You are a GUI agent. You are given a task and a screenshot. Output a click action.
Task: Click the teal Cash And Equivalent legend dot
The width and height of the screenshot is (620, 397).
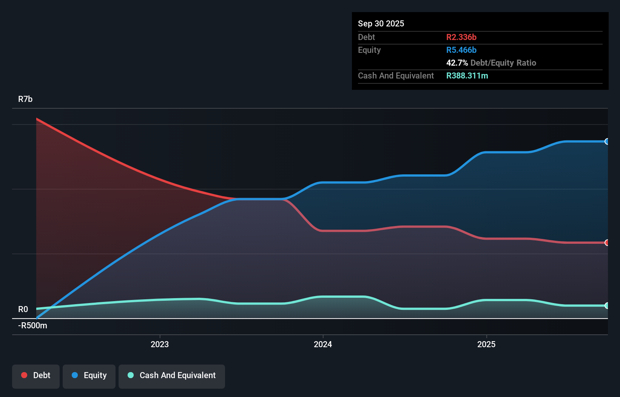(131, 375)
